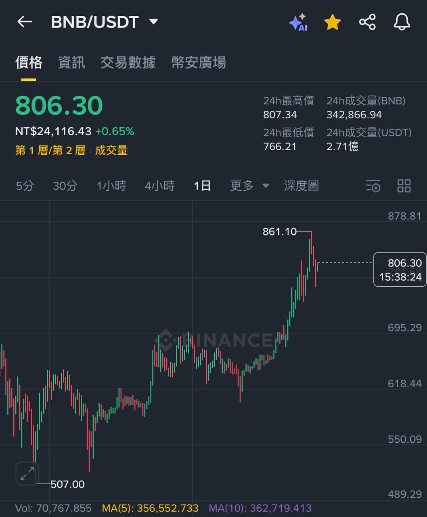427x517 pixels.
Task: Switch to the 資訊 tab
Action: point(71,63)
